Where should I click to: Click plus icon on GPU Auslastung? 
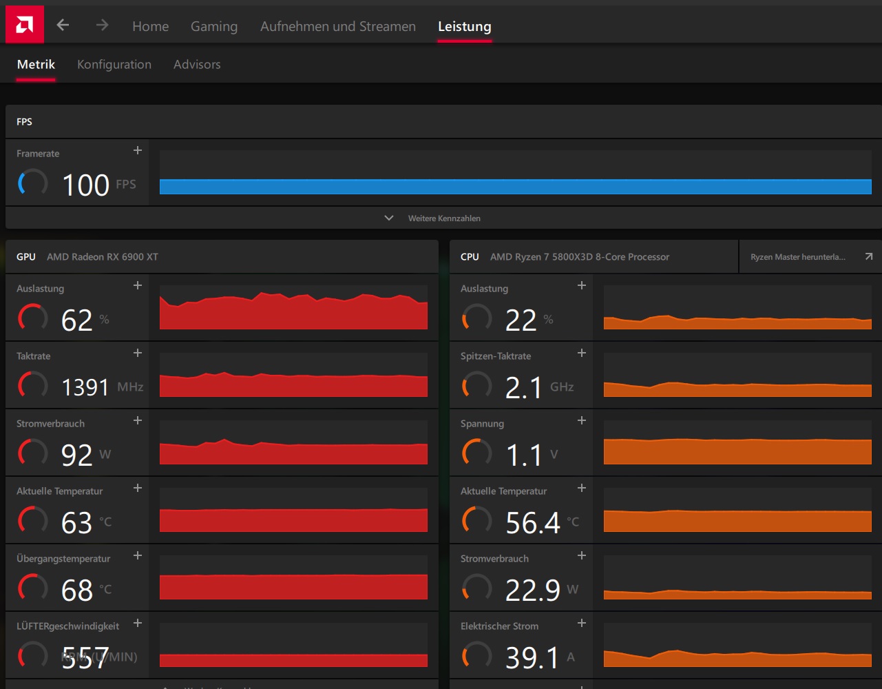[138, 285]
